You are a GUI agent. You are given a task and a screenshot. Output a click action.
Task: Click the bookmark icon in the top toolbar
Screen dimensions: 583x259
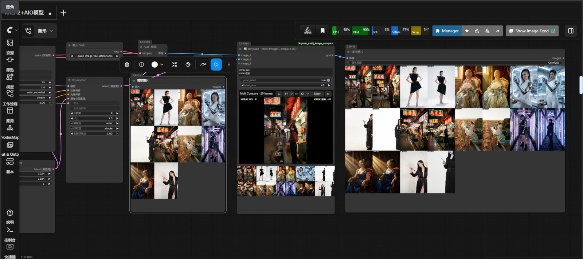click(322, 31)
